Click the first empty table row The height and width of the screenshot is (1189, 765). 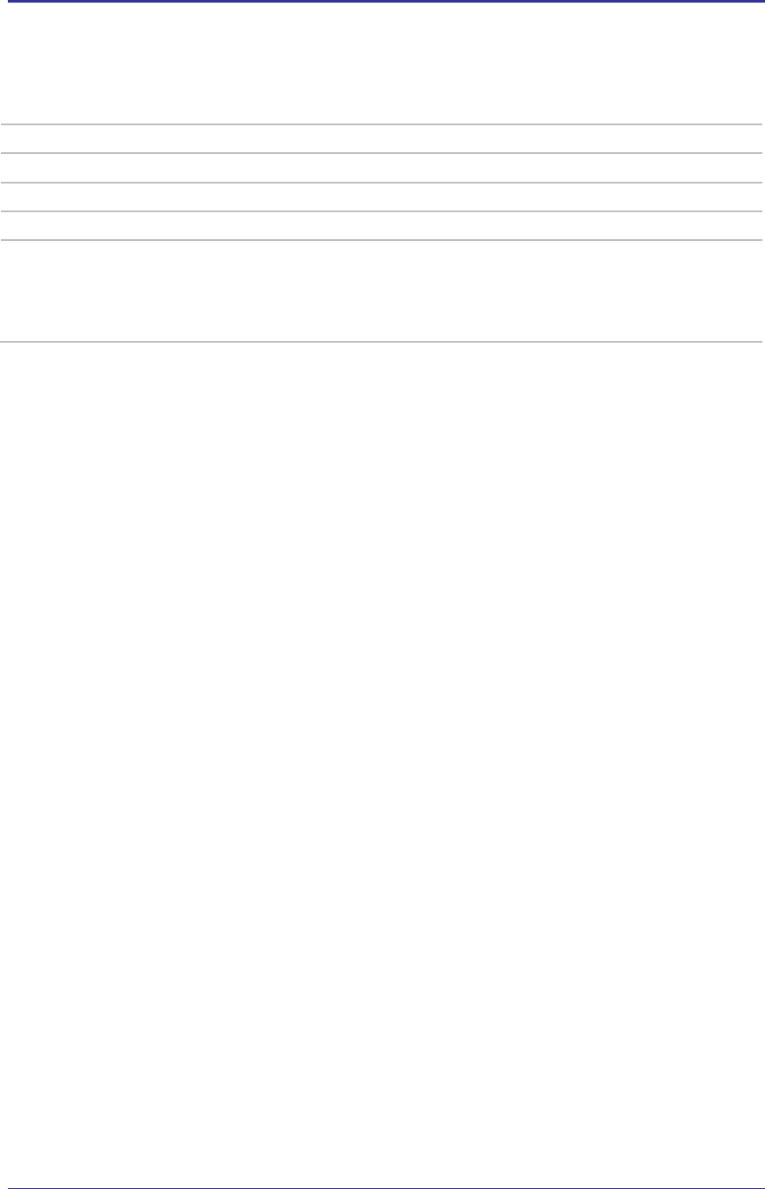(x=382, y=139)
